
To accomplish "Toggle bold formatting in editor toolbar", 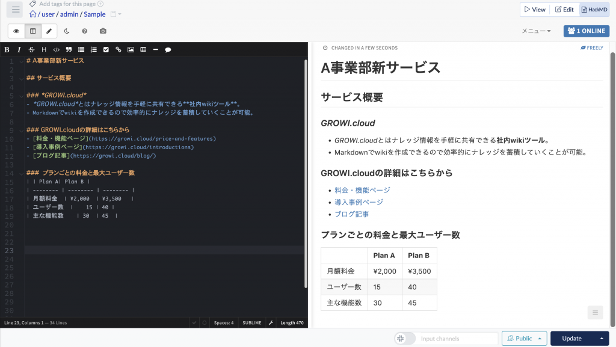I will [x=7, y=49].
